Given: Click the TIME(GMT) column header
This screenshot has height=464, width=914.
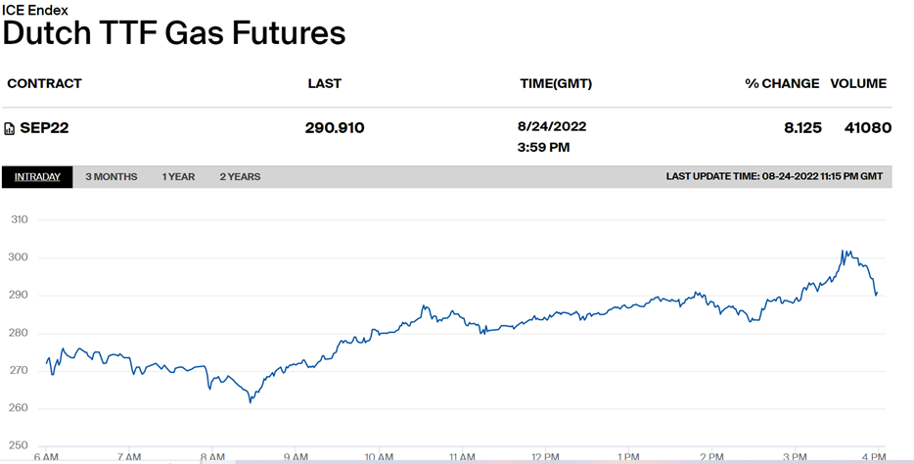Looking at the screenshot, I should (x=556, y=83).
